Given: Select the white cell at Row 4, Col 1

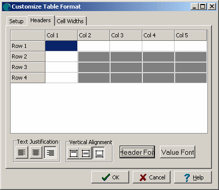Looking at the screenshot, I should 61,78.
